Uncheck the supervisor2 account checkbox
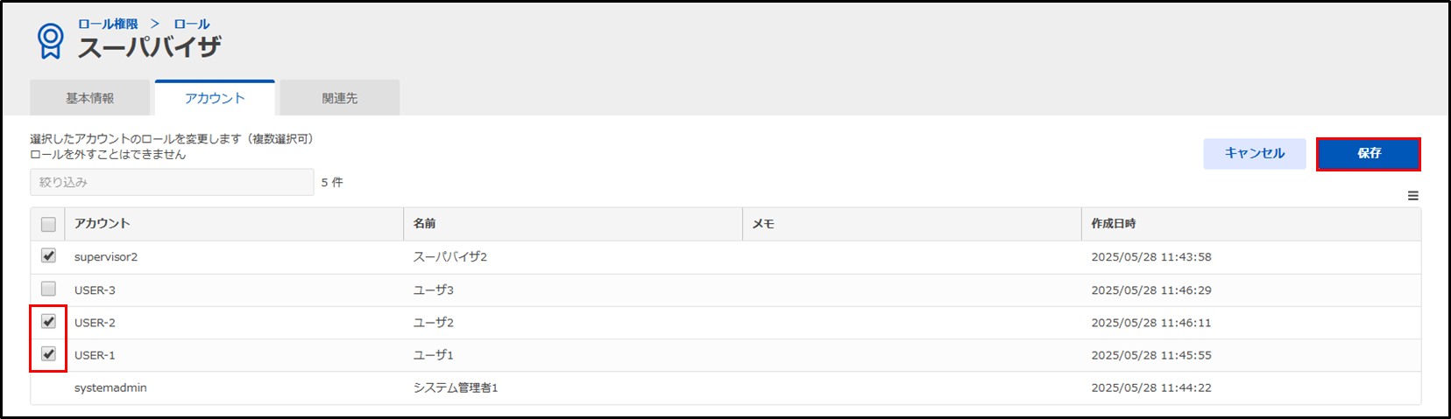 (48, 255)
